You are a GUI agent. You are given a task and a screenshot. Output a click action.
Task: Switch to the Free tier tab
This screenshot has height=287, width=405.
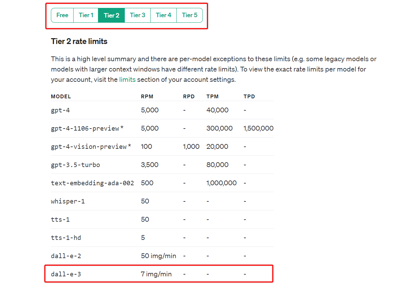(x=62, y=15)
